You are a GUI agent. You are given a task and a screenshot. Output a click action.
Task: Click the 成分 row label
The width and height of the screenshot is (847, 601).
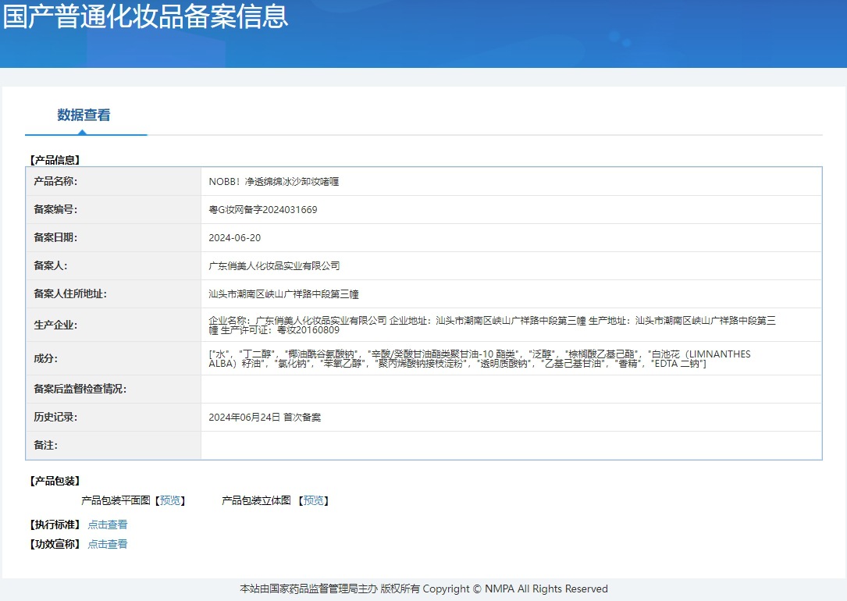point(45,358)
